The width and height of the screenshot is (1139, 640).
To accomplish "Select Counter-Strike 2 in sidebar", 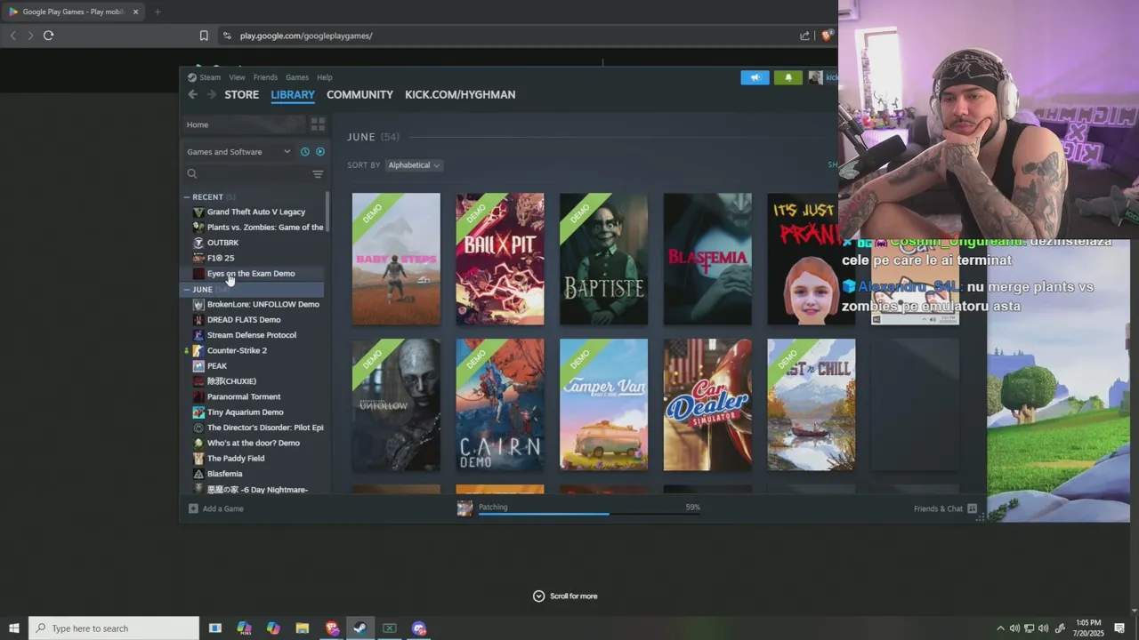I will (237, 350).
